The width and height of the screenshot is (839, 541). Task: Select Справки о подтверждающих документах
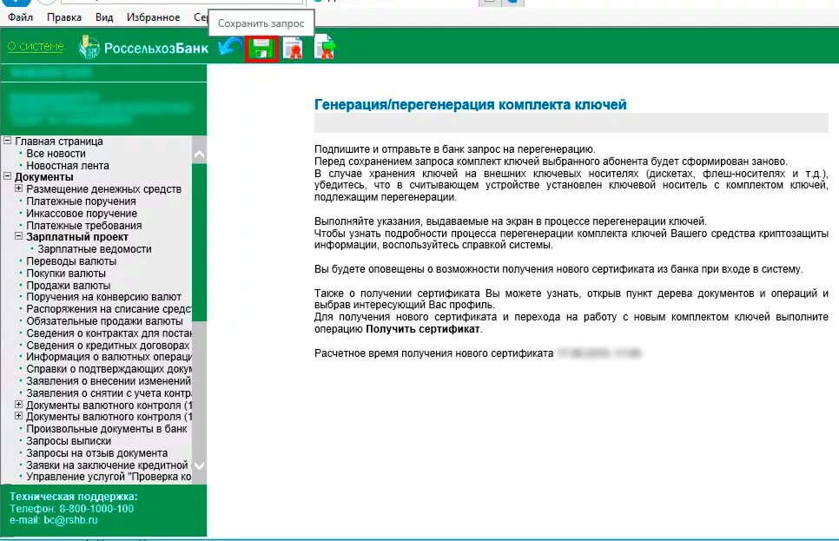point(109,369)
